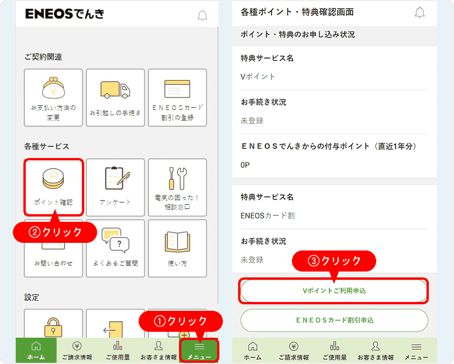Go to ホーム tab on right screen
The image size is (454, 364).
click(253, 351)
